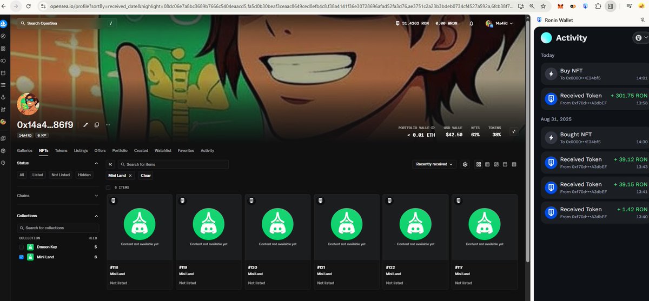This screenshot has height=301, width=649.
Task: Click the browser forward arrow
Action: [16, 6]
